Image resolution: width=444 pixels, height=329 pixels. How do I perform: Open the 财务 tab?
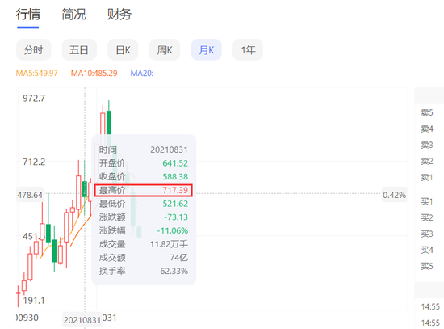[119, 15]
